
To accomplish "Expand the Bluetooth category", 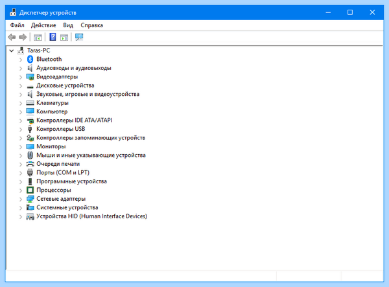I will pyautogui.click(x=21, y=60).
